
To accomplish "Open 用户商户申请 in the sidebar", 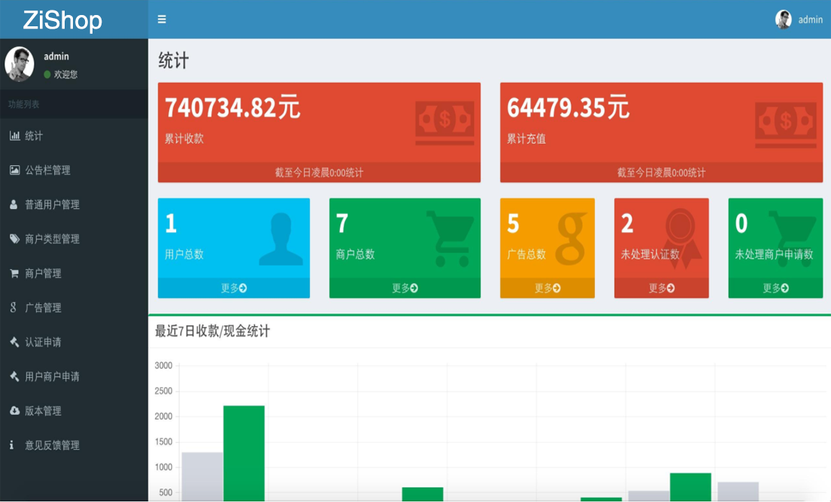I will tap(74, 376).
